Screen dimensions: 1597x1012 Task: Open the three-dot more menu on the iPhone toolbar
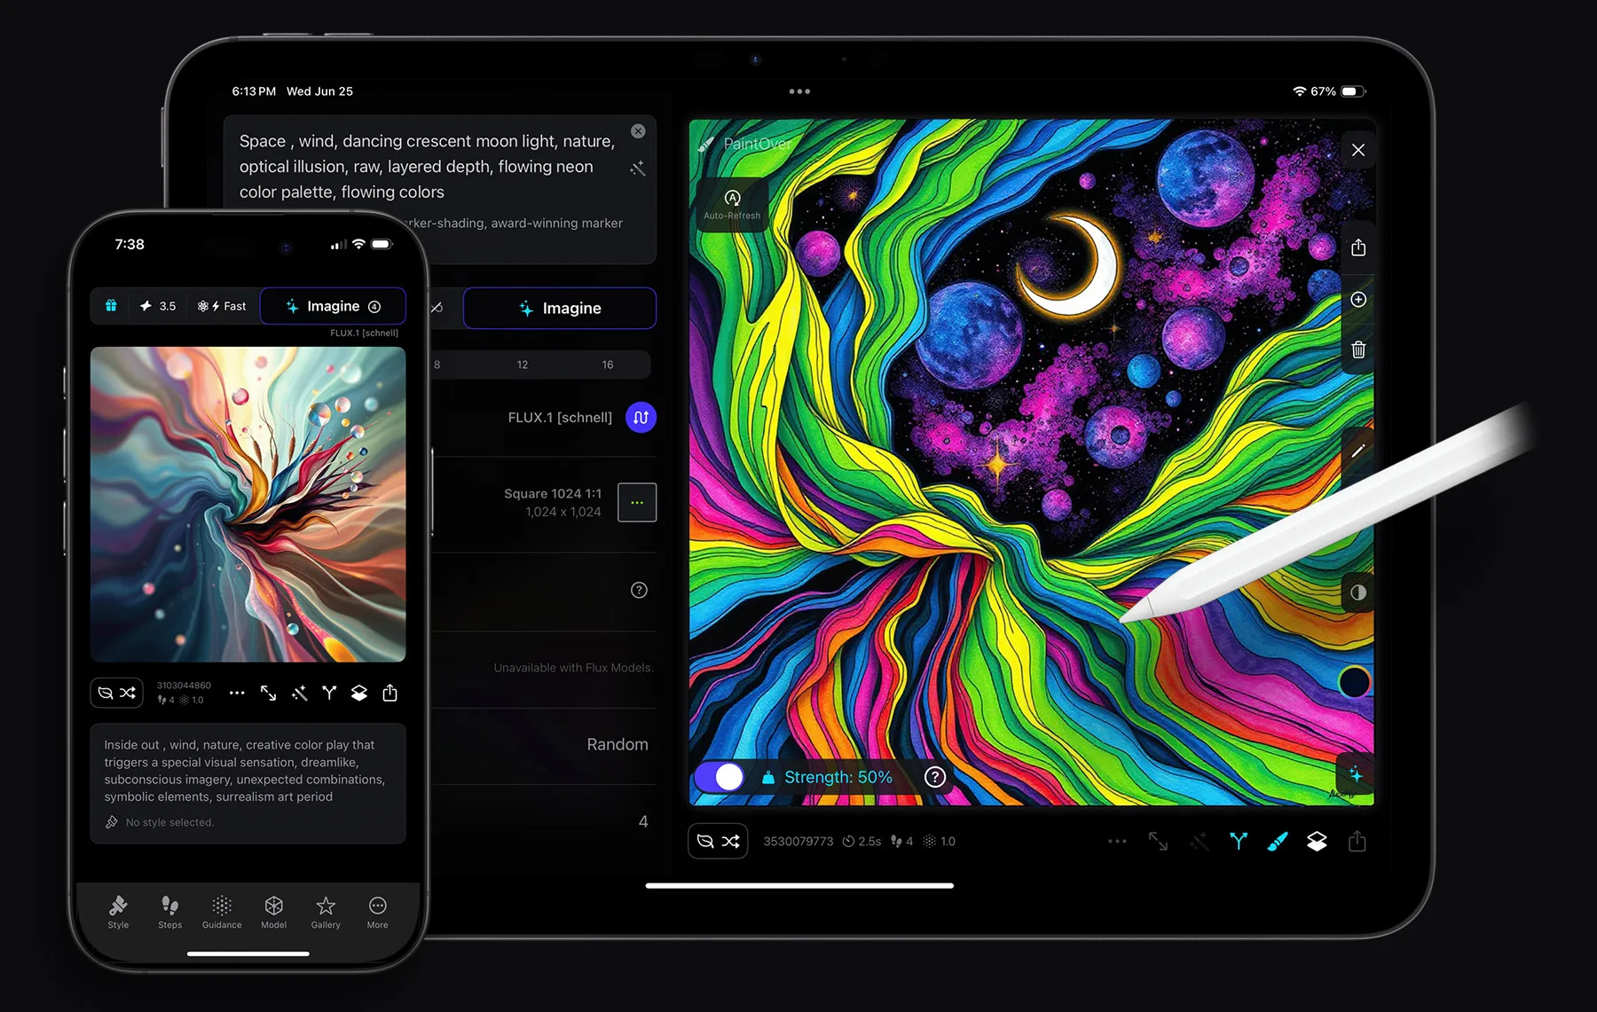237,693
